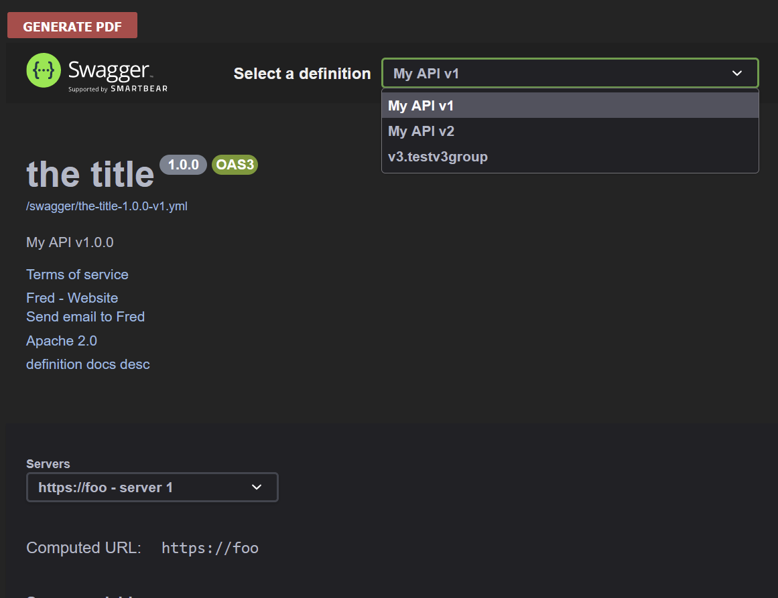Click Send email to Fred
Screen dimensions: 778x598
pyautogui.click(x=85, y=317)
